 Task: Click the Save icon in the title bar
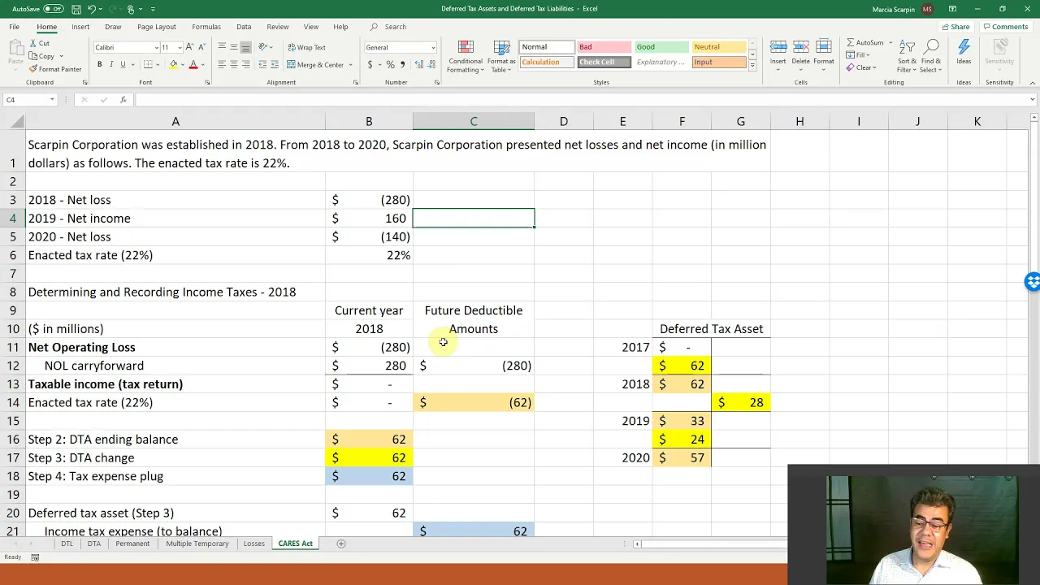pos(76,9)
